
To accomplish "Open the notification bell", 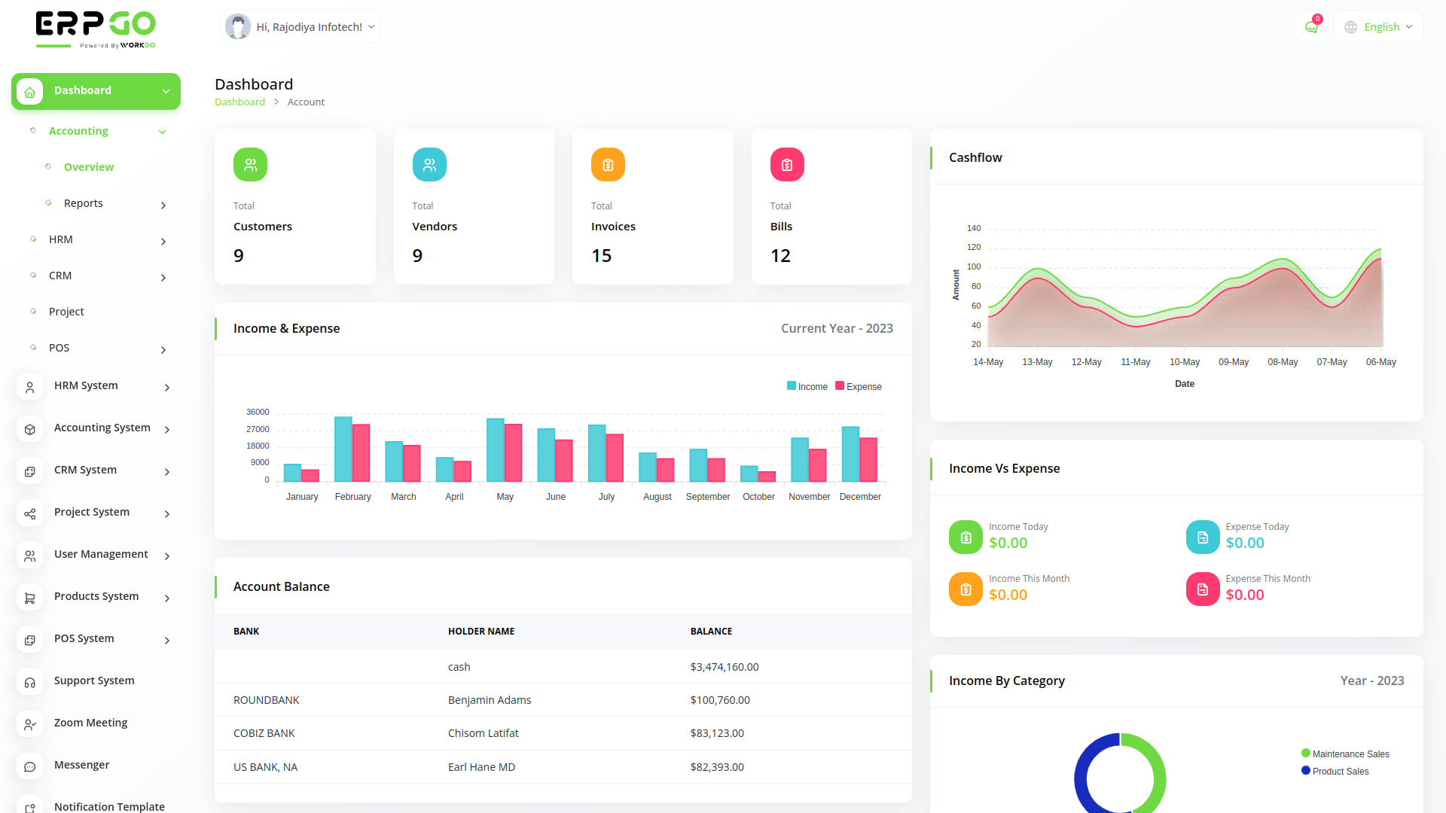I will pos(1311,26).
